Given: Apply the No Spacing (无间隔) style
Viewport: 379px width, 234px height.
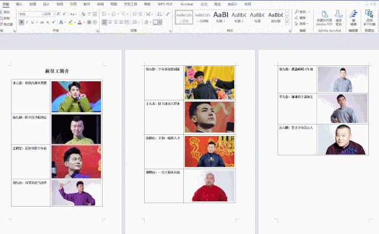Looking at the screenshot, I should [x=202, y=17].
